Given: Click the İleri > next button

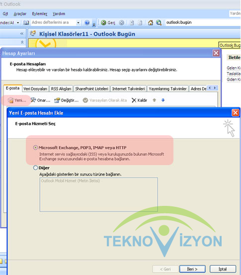Looking at the screenshot, I should tap(192, 269).
